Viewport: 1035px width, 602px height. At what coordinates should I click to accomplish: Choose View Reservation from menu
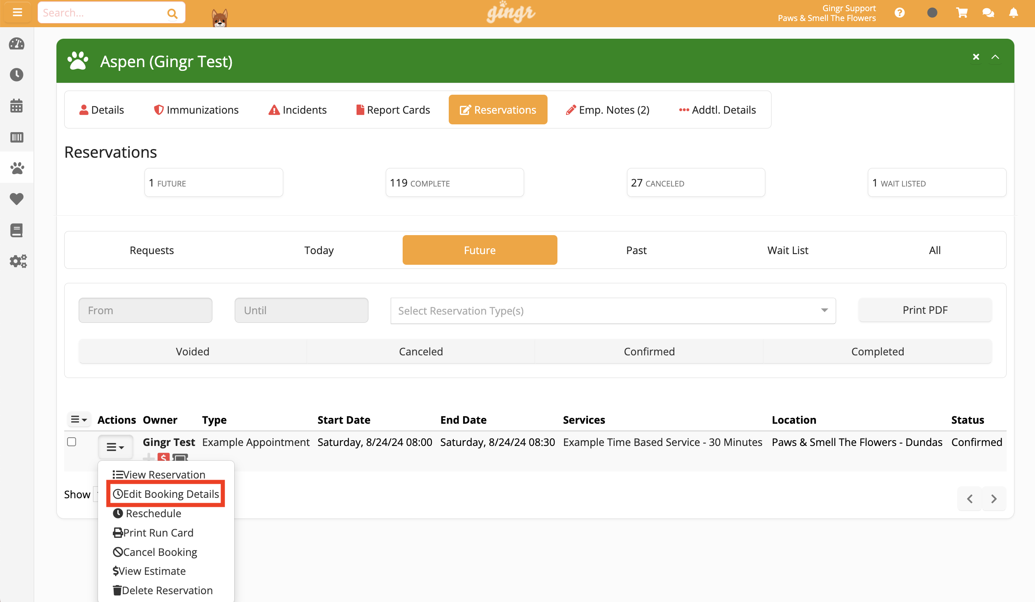click(159, 474)
